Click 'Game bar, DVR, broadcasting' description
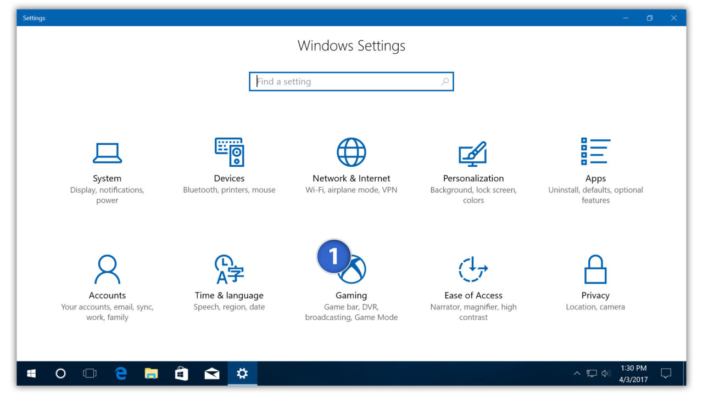Screen dimensions: 703x395 tap(351, 312)
